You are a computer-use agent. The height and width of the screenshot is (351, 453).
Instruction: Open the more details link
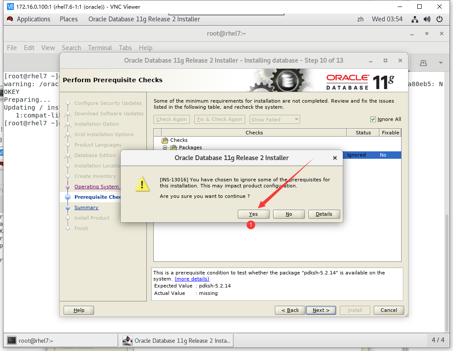pos(192,279)
